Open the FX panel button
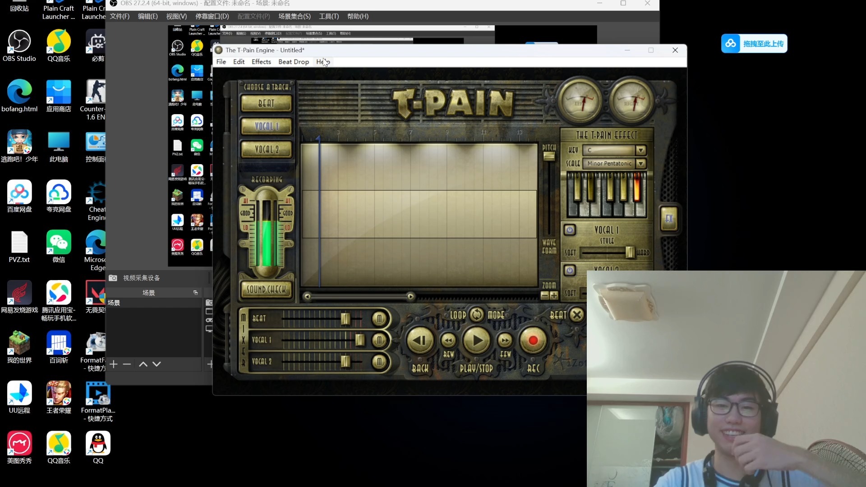This screenshot has width=866, height=487. (669, 219)
